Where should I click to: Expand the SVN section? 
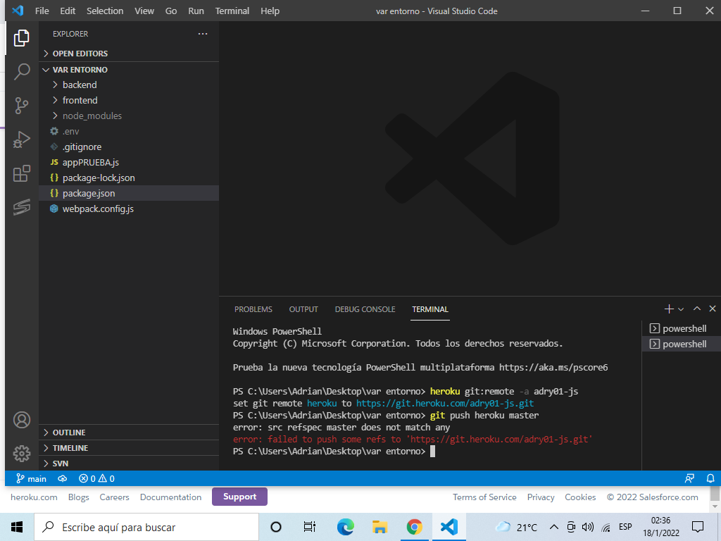pyautogui.click(x=129, y=464)
